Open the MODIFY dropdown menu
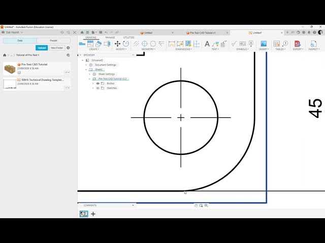The height and width of the screenshot is (243, 325). coord(121,49)
